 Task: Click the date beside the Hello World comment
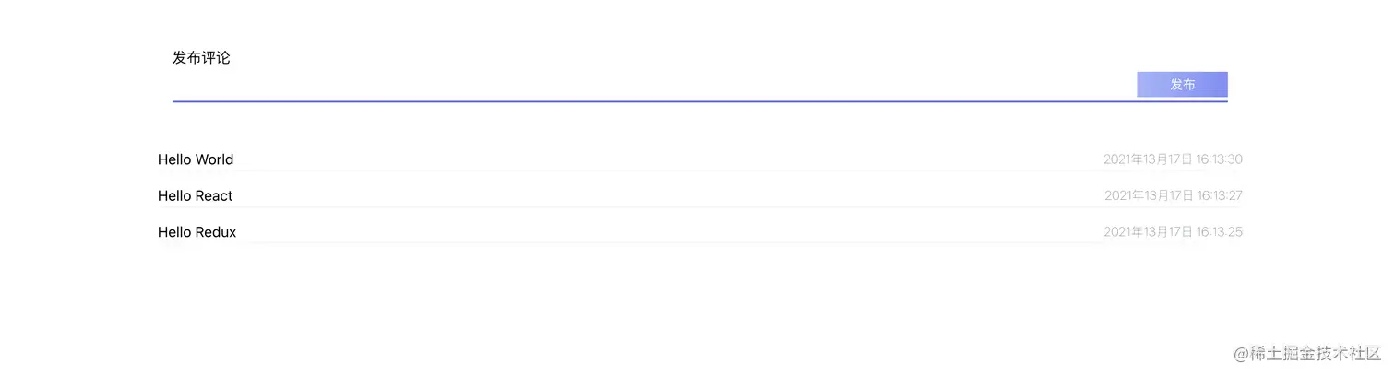[1148, 159]
